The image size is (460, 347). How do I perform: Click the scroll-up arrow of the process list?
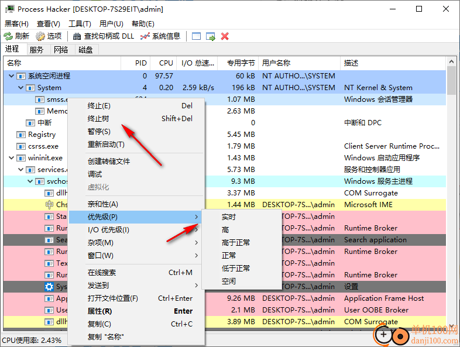[x=451, y=61]
